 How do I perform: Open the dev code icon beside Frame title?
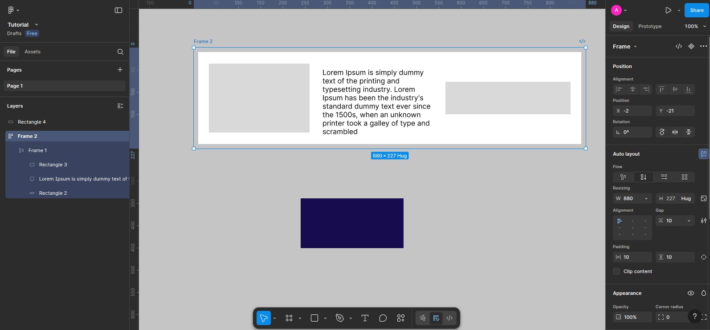click(679, 46)
